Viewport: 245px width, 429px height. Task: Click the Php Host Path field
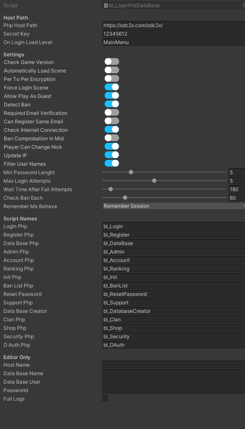(x=174, y=25)
